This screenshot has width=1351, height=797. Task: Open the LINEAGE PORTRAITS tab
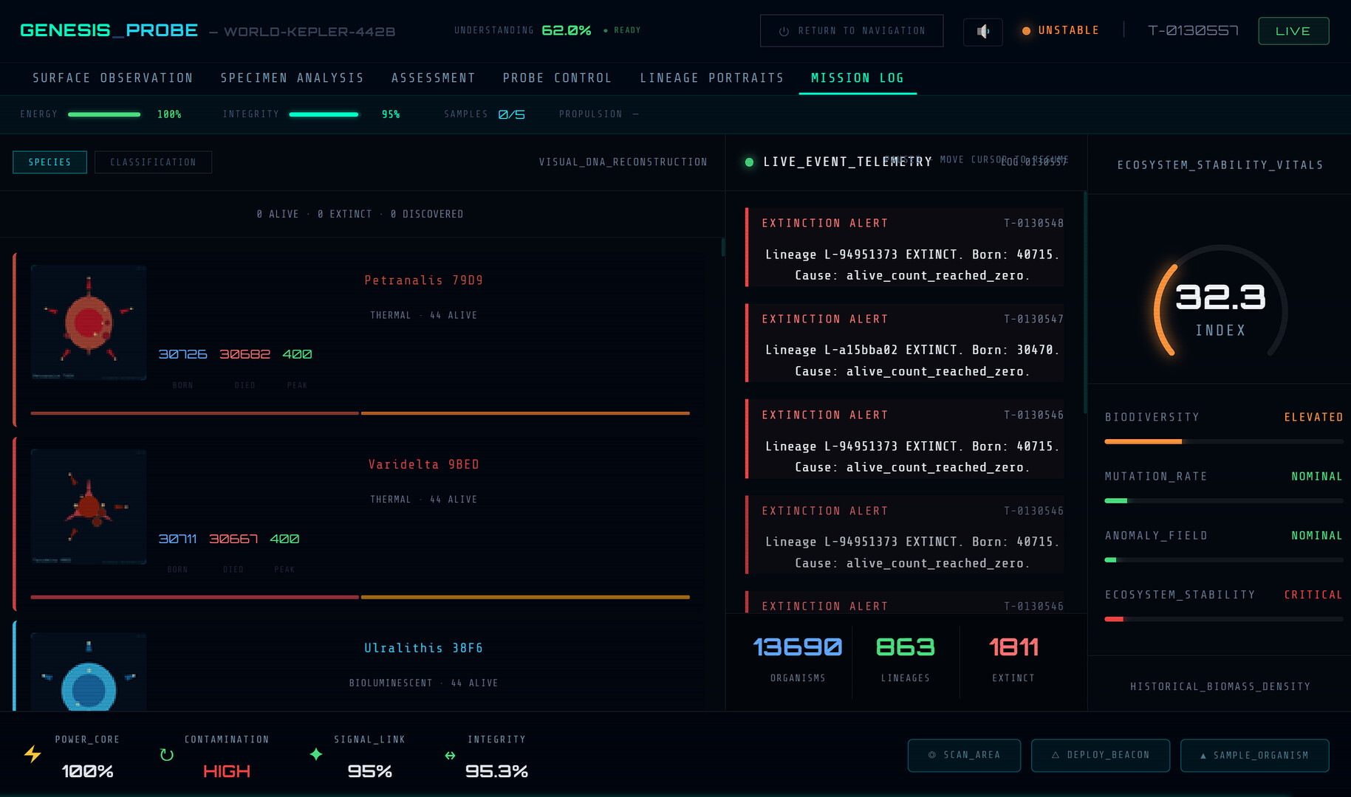click(711, 78)
